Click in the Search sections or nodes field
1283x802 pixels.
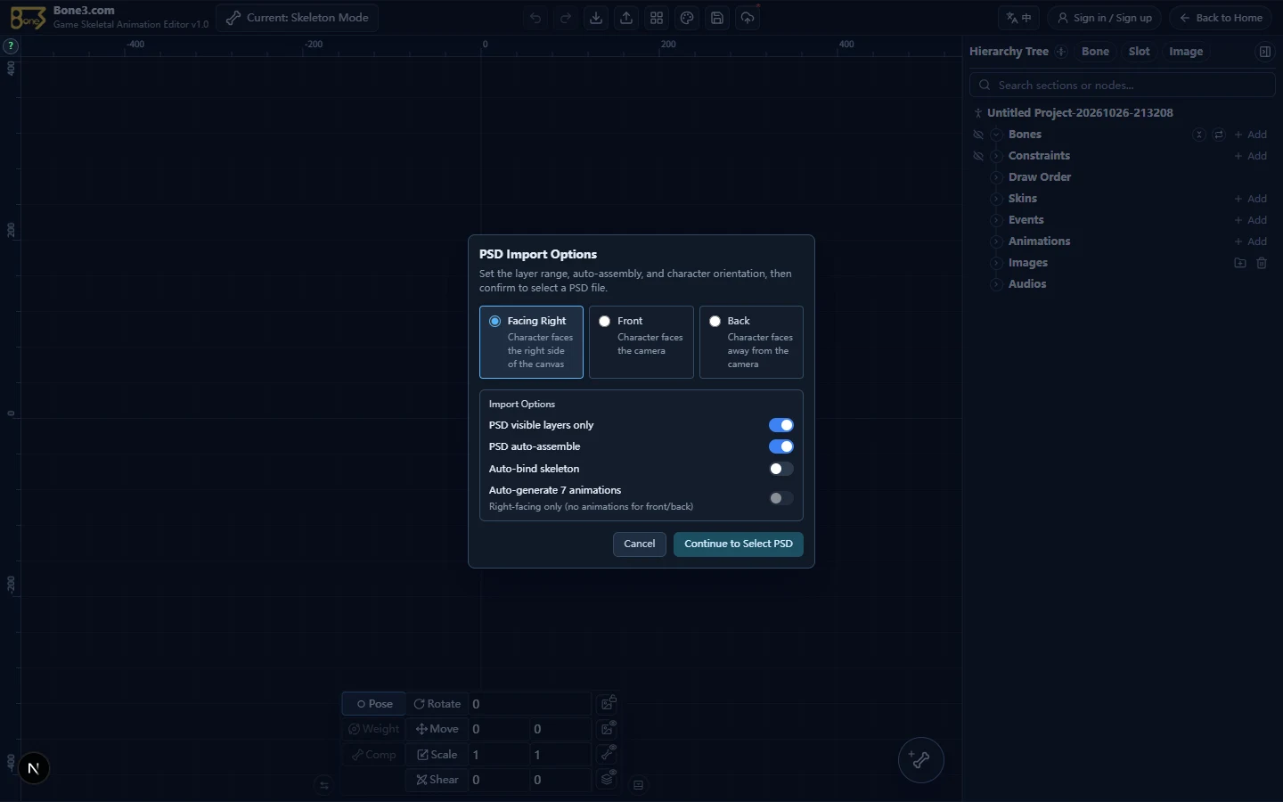tap(1123, 86)
